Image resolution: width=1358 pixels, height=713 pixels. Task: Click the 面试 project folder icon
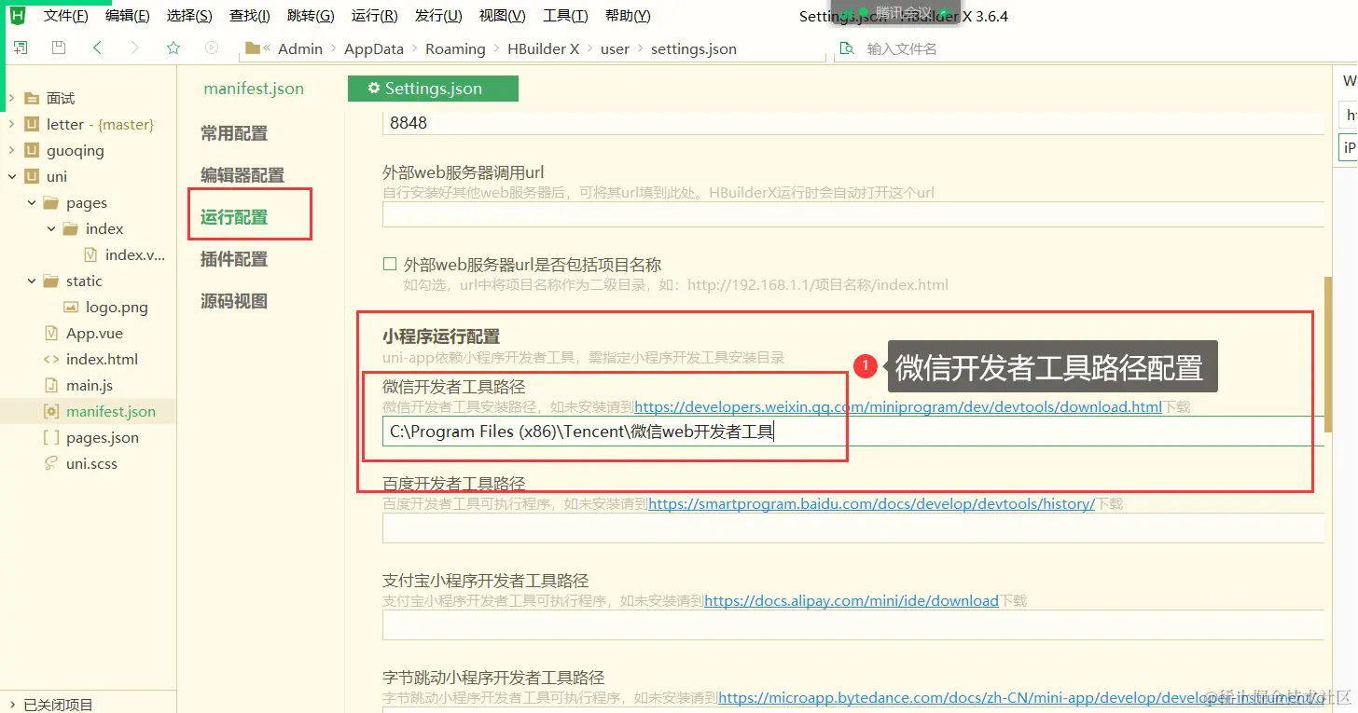[x=32, y=98]
